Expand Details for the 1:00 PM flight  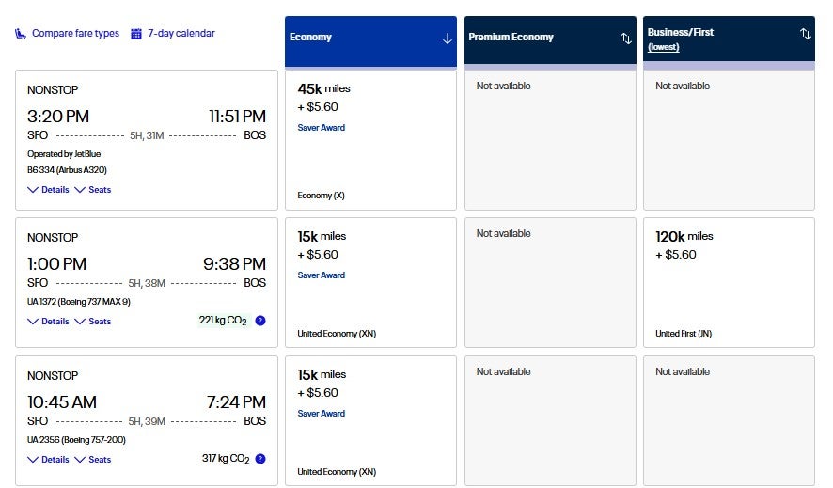click(48, 322)
